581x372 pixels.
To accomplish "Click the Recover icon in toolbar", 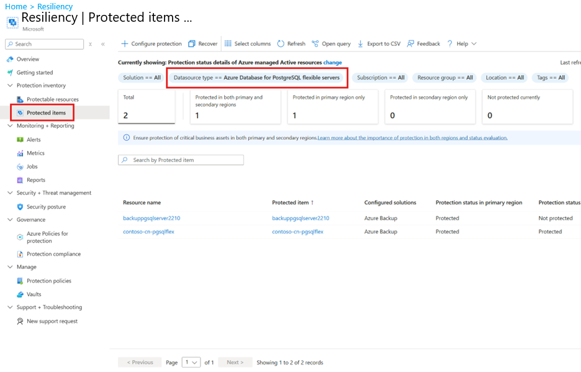I will click(192, 44).
